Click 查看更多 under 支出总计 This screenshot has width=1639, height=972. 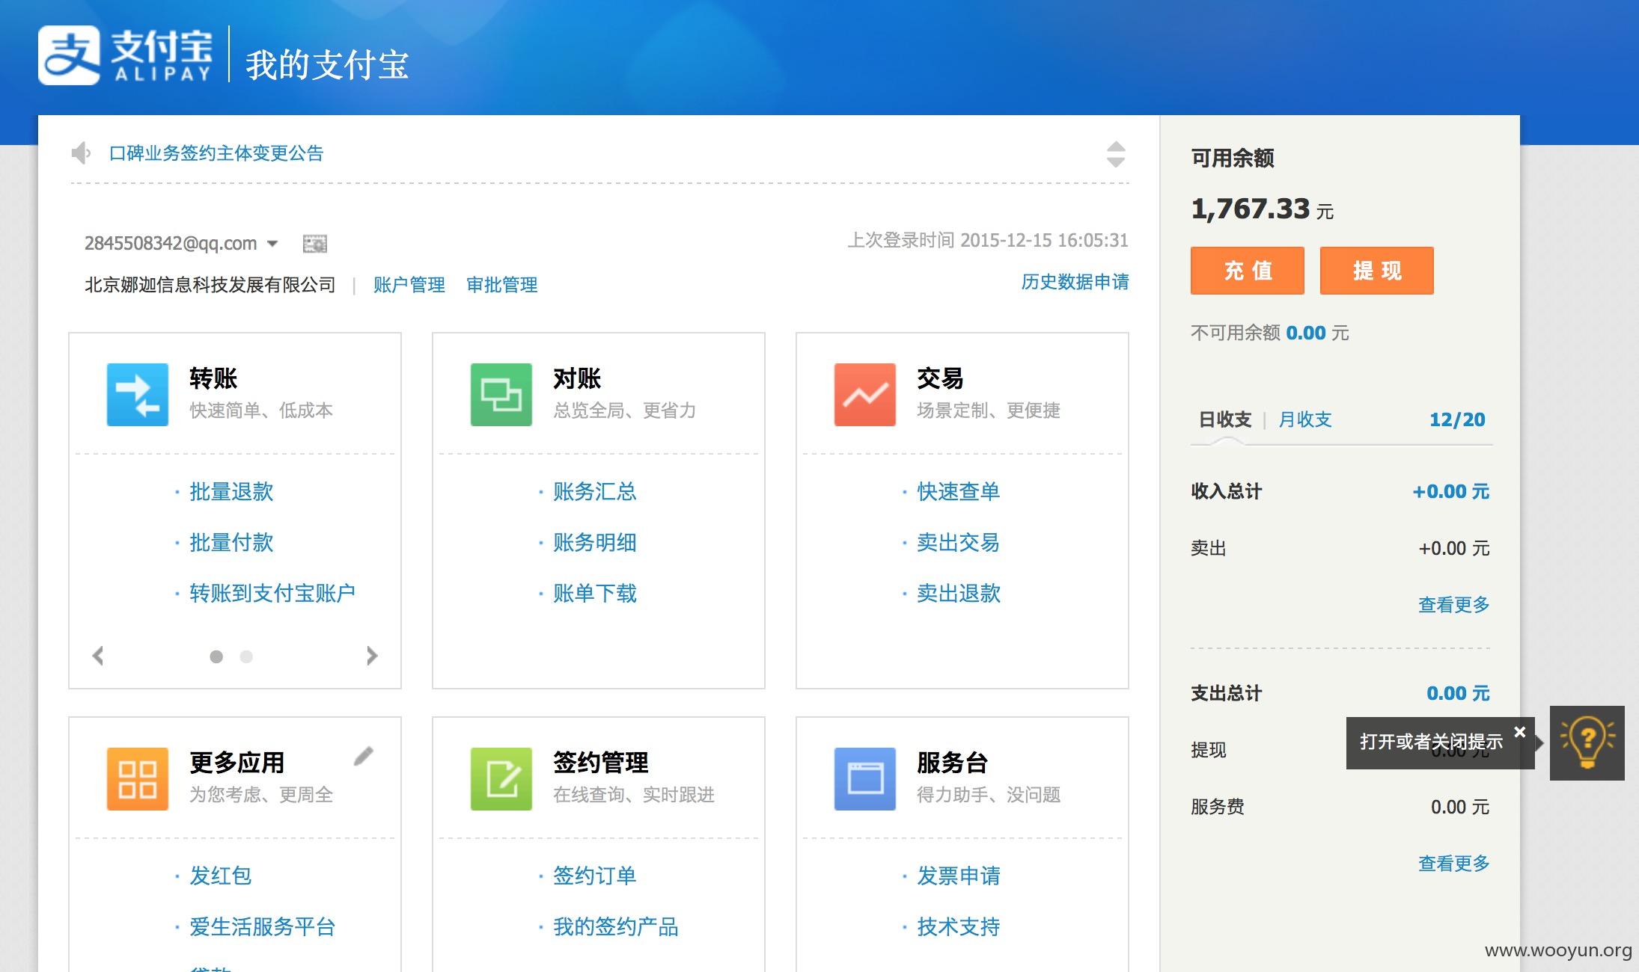(x=1453, y=864)
